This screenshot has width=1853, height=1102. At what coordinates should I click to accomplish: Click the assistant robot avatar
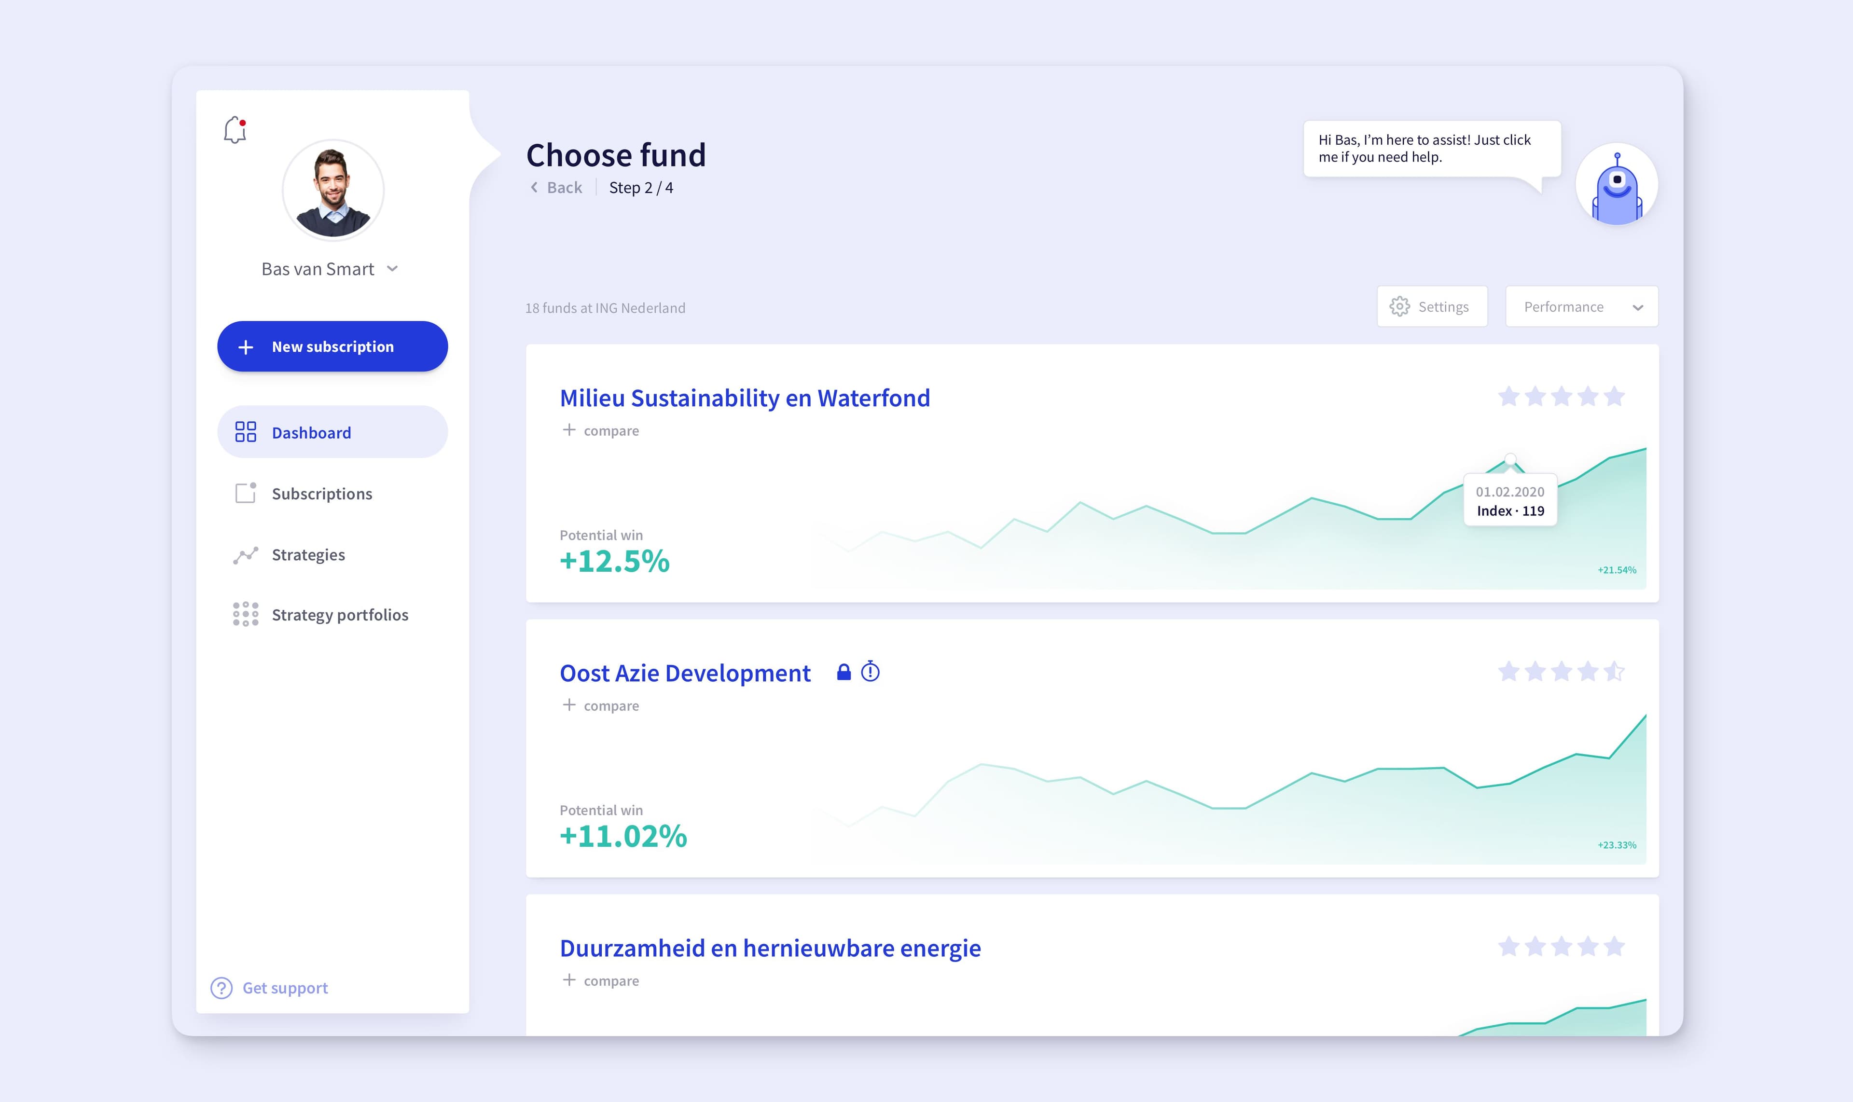pos(1616,185)
